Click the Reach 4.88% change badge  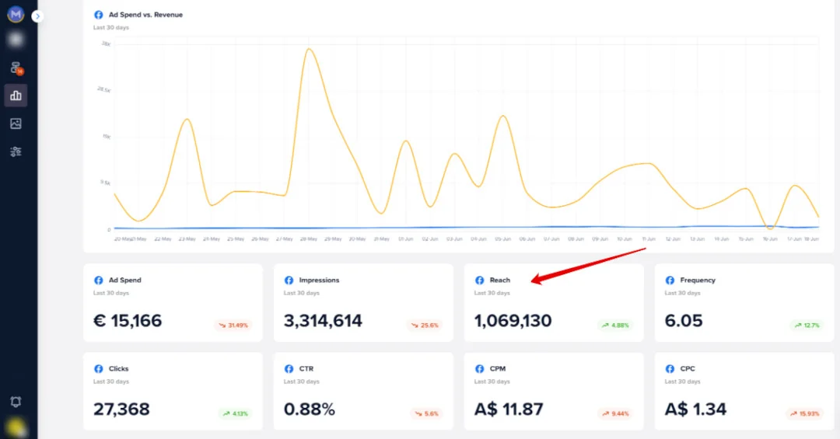pyautogui.click(x=615, y=325)
